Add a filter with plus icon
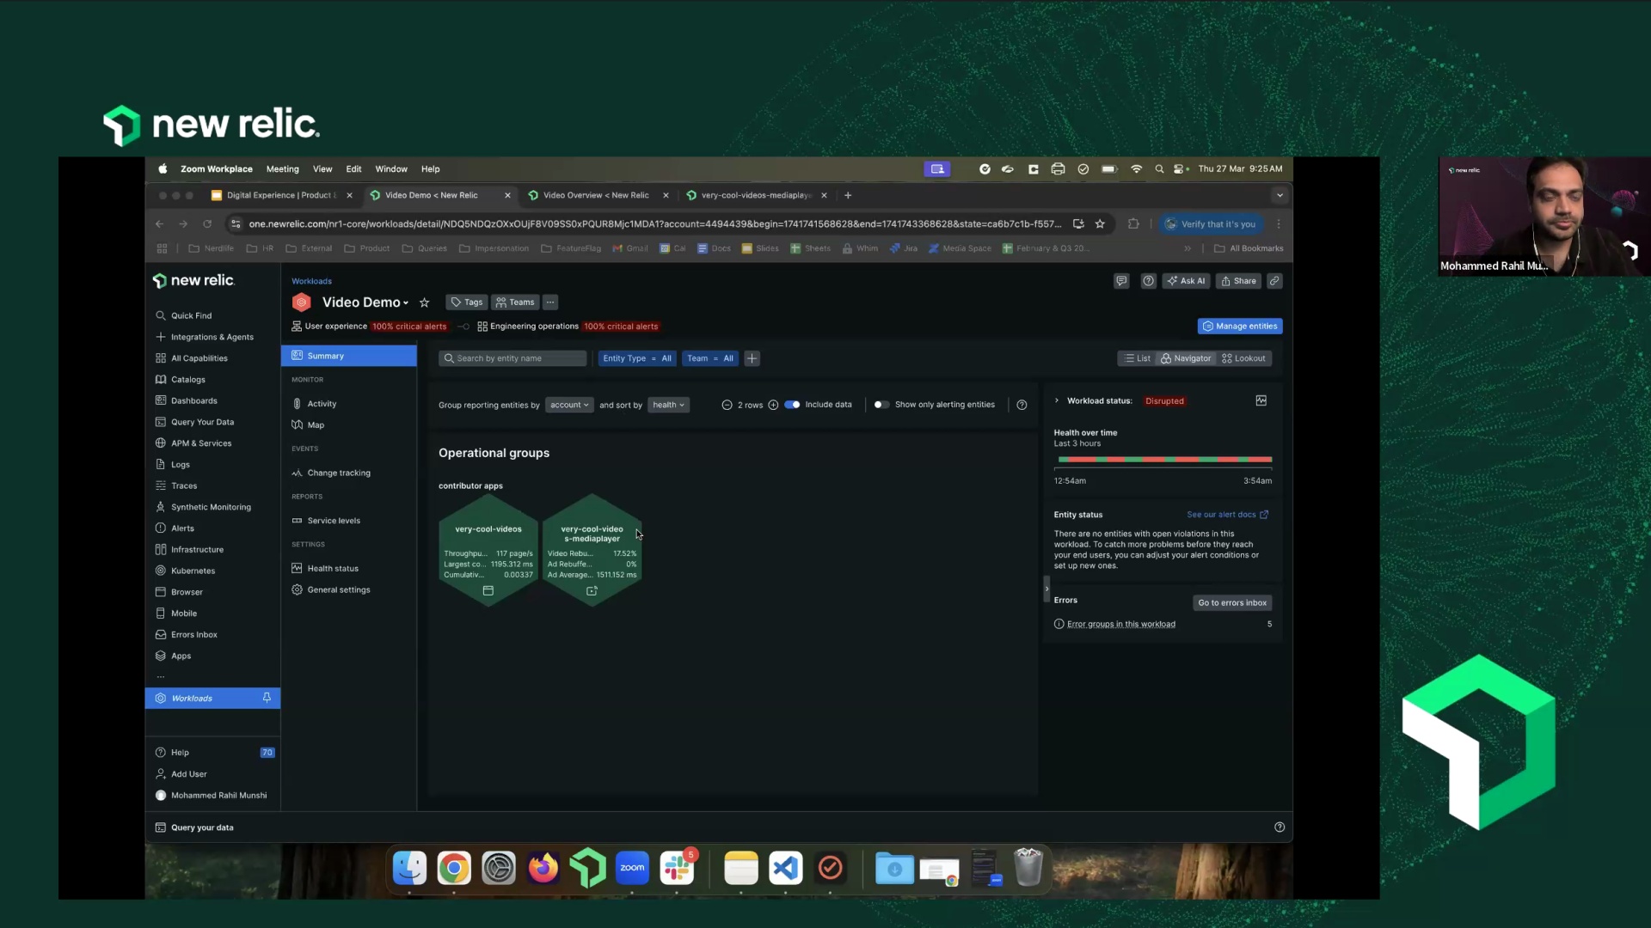 [x=752, y=358]
